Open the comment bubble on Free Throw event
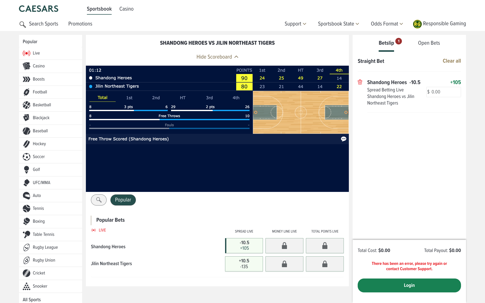 (x=344, y=139)
